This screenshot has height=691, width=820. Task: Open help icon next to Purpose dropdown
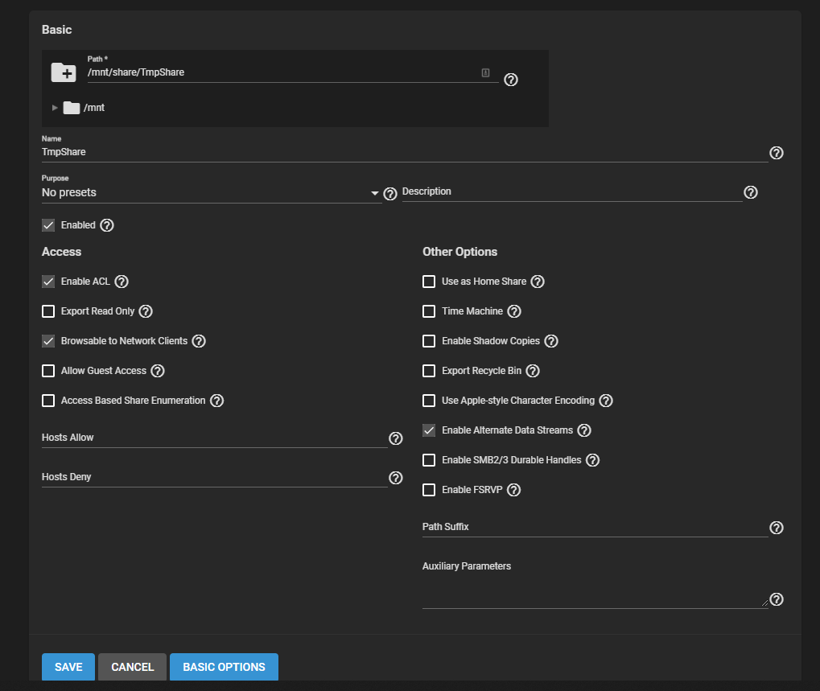(390, 193)
